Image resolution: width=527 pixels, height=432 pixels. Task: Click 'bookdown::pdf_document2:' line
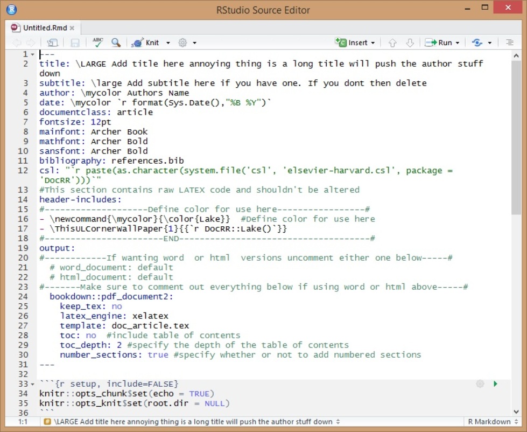click(111, 296)
